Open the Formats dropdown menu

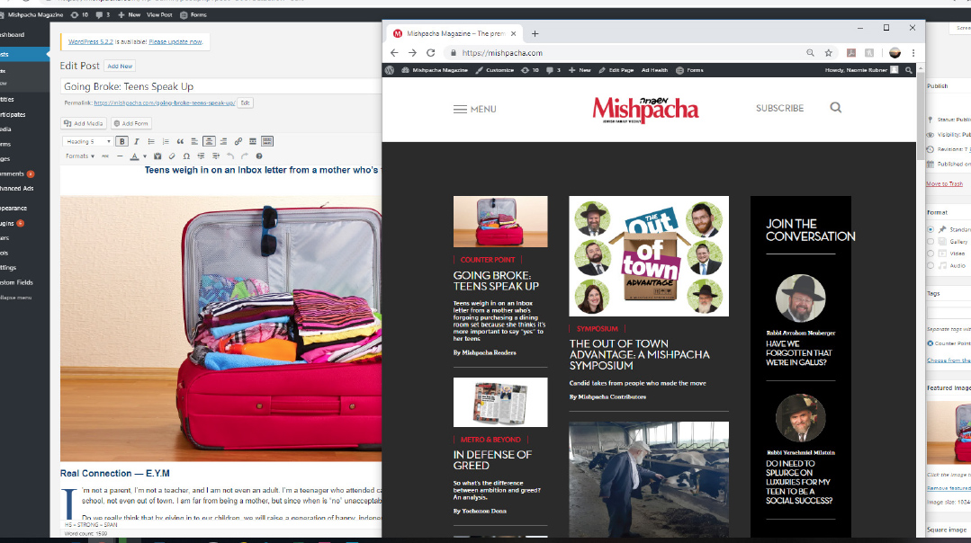coord(80,156)
